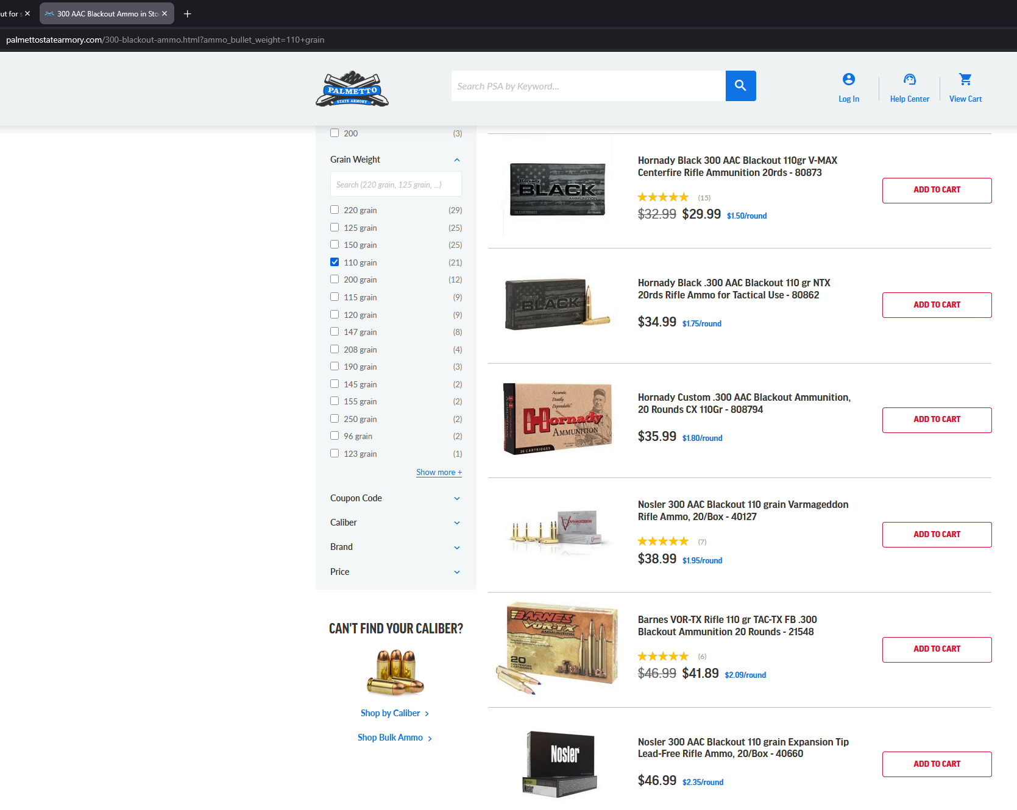Screen dimensions: 1017x810
Task: Click the Search PSA by Keyword field
Action: pyautogui.click(x=588, y=86)
